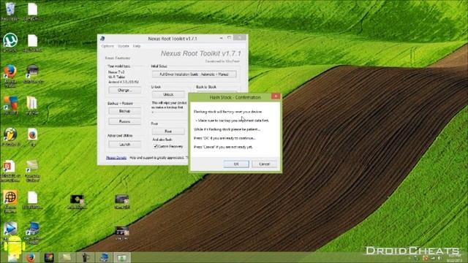Open Full Driver Installation Guide
Screen dimensions: 468x263
click(194, 75)
